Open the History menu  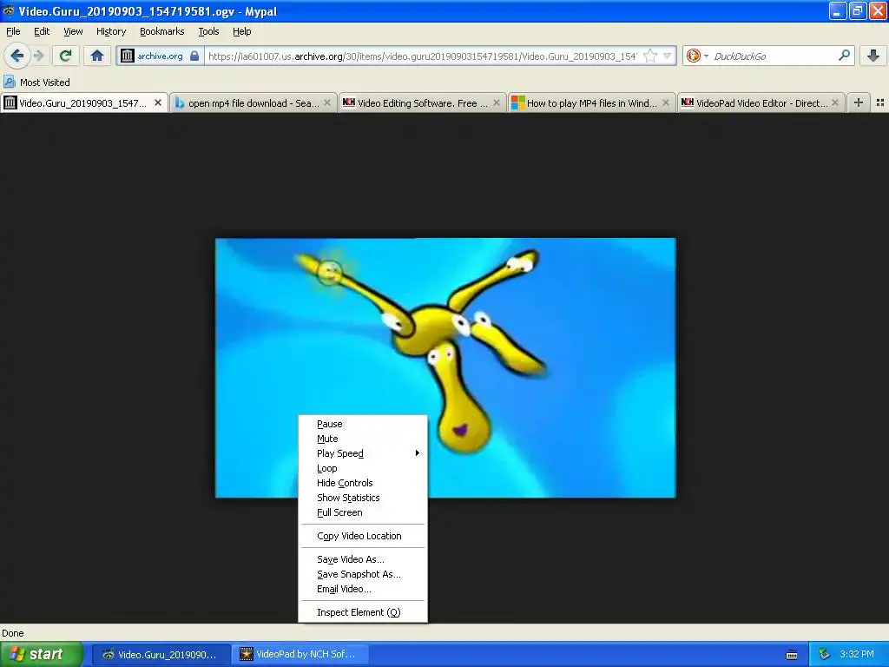(111, 31)
